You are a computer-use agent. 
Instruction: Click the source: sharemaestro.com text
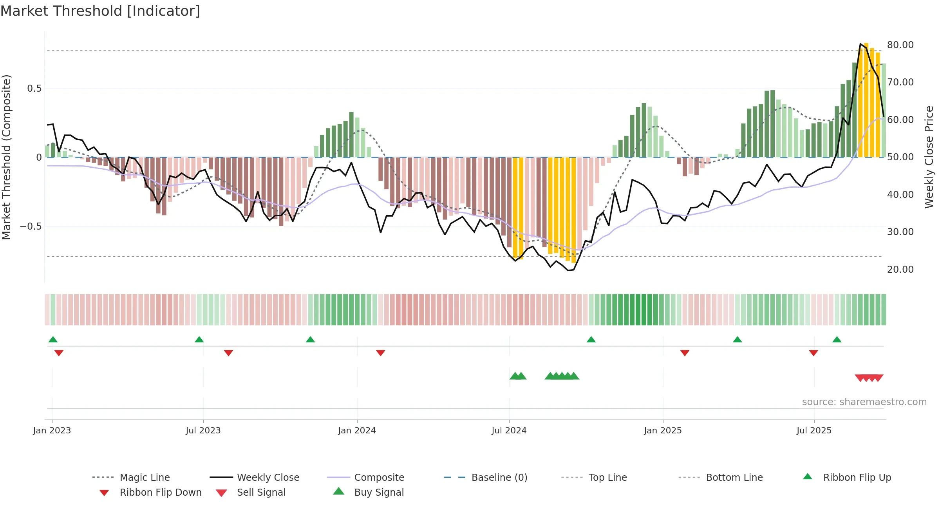[864, 402]
